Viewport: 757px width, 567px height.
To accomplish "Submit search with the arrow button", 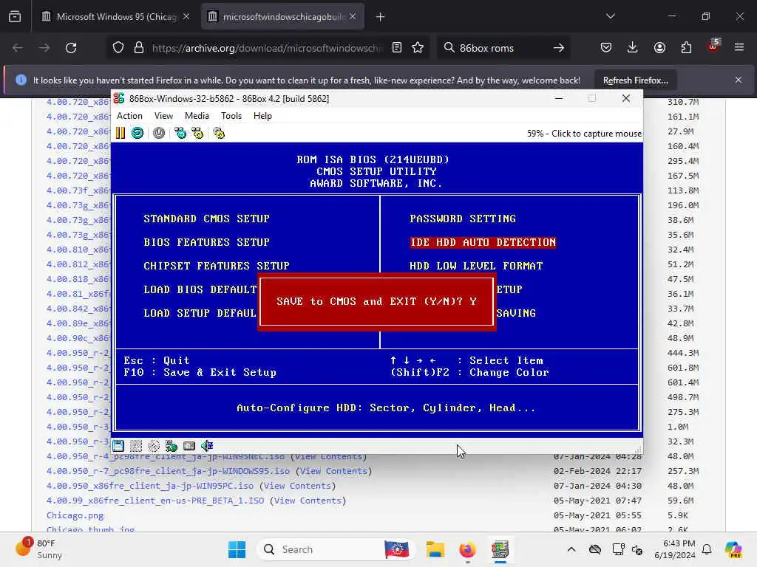I will click(559, 48).
